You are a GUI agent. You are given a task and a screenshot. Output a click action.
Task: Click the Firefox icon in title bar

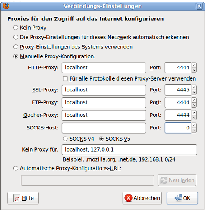pos(6,6)
